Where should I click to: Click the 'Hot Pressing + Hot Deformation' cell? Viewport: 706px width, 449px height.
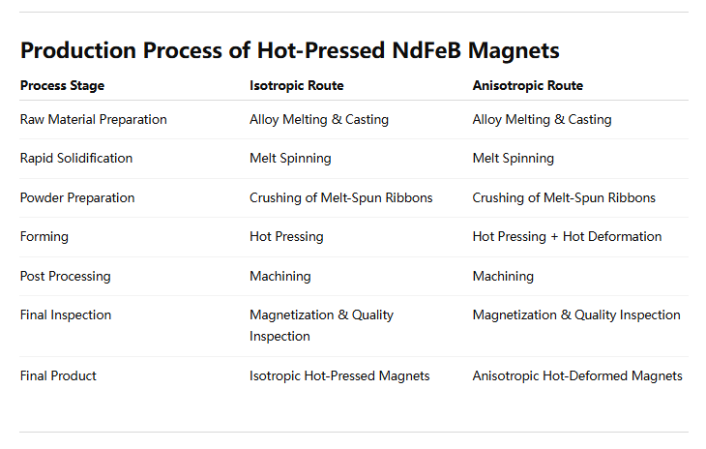(567, 236)
